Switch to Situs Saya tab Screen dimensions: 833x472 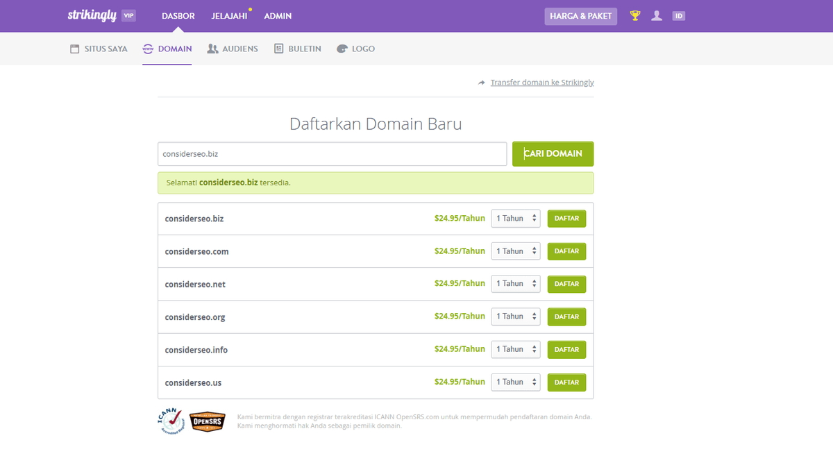point(99,49)
